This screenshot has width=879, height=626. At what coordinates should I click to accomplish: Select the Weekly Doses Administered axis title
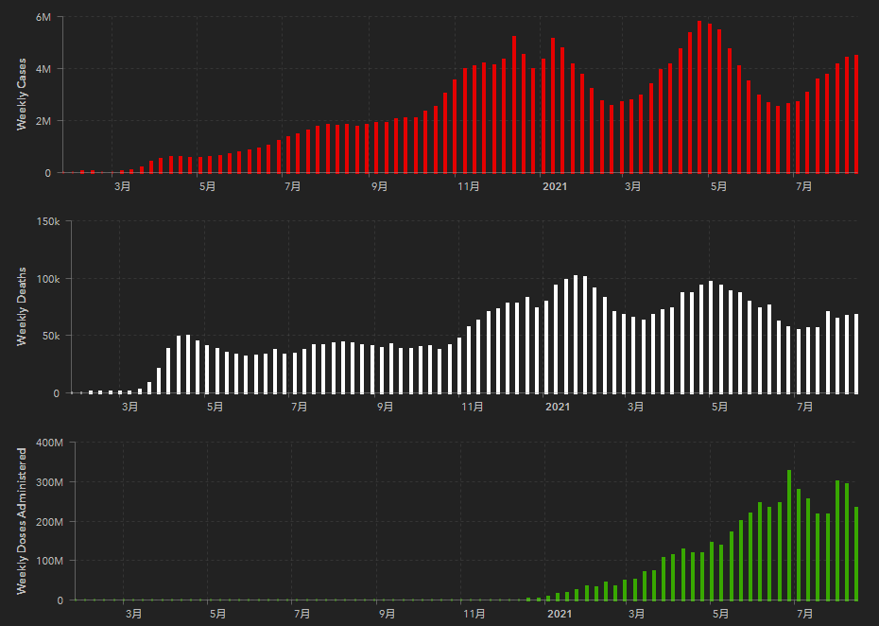tap(22, 521)
